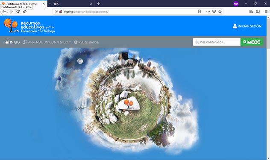
Task: Open page actions three-dots menu
Action: 208,12
